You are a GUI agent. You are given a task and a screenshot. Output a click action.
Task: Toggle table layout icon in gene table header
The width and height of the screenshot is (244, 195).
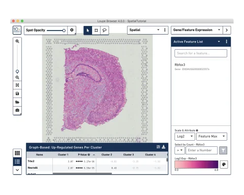pos(158,147)
